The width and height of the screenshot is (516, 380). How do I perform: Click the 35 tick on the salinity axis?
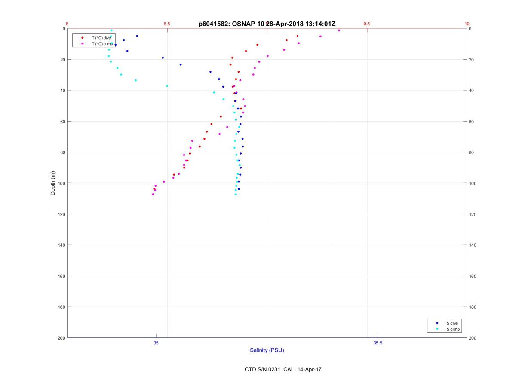tap(156, 343)
